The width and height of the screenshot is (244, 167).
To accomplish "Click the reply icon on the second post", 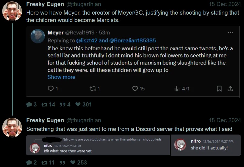I will coord(29,163).
